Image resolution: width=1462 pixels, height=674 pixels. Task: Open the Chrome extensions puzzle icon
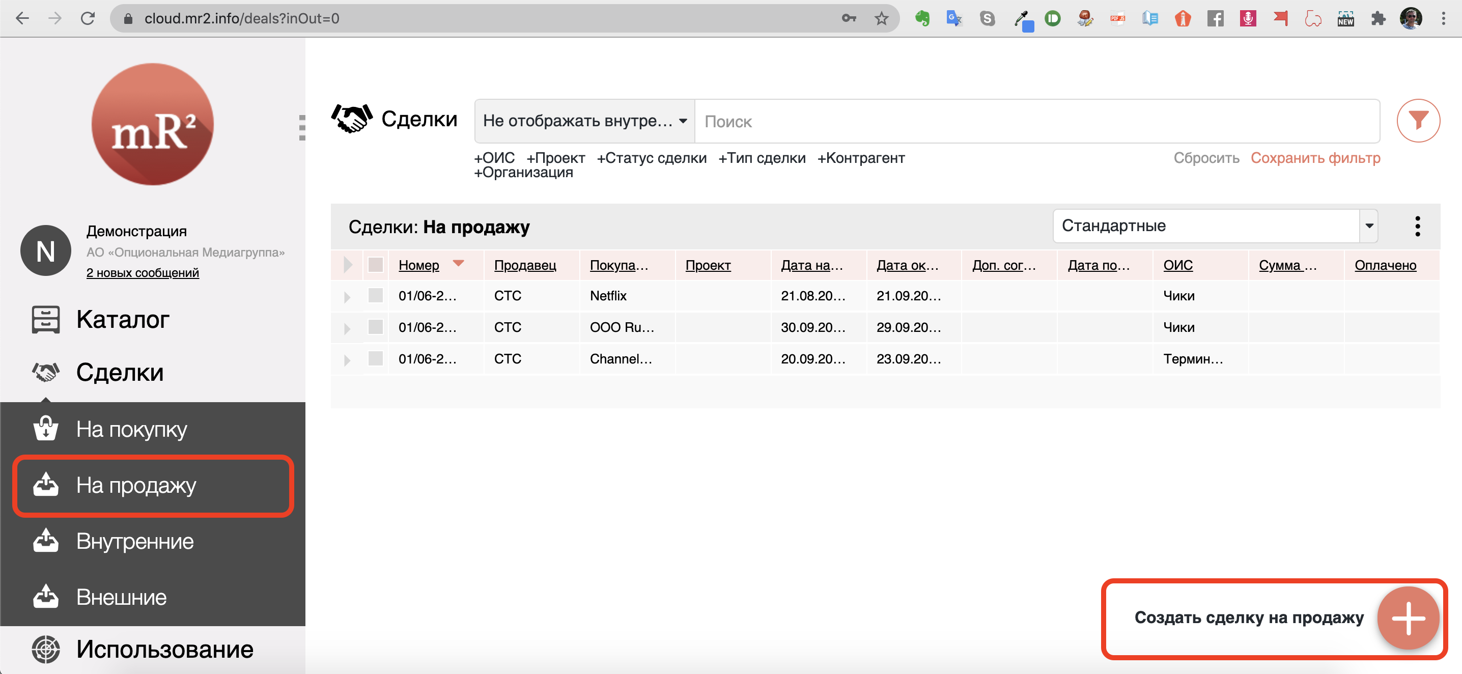(x=1378, y=18)
